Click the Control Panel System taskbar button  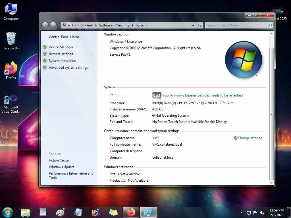(148, 212)
